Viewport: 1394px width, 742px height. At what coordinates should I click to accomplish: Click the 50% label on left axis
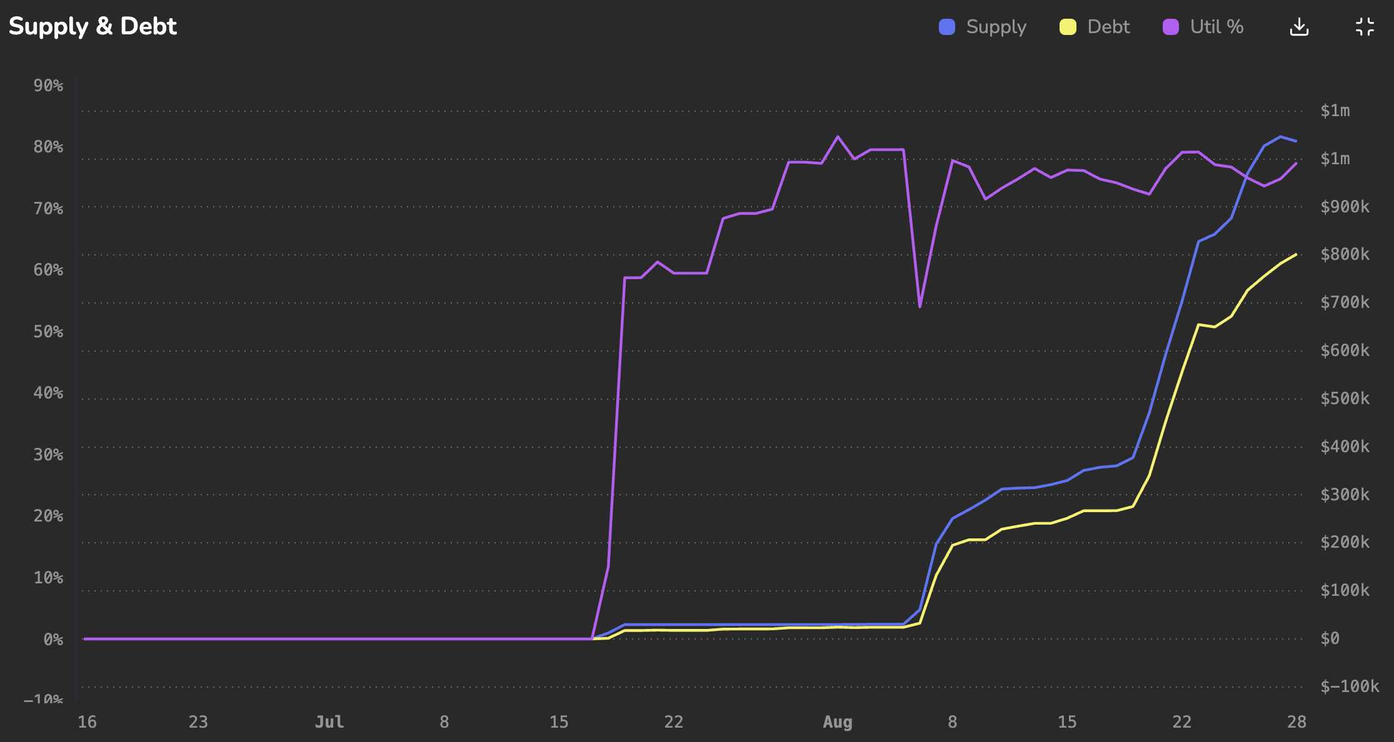(48, 332)
